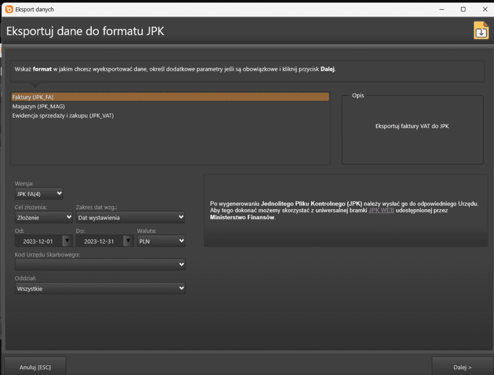
Task: Choose Ewidencja sprzedaży i zakupu (JPK_VAT)
Action: click(63, 116)
